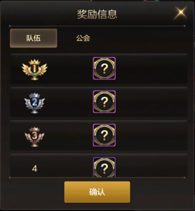Screen dimensions: 195x211
Task: Click the second place mystery reward icon
Action: 104,102
